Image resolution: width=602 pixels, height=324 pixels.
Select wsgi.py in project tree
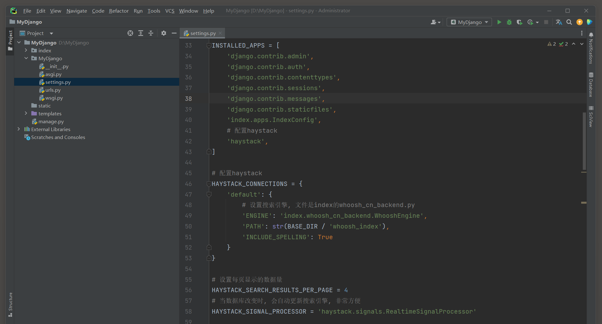[x=54, y=98]
